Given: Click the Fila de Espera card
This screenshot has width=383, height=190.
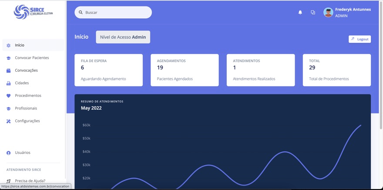Looking at the screenshot, I should coord(108,70).
